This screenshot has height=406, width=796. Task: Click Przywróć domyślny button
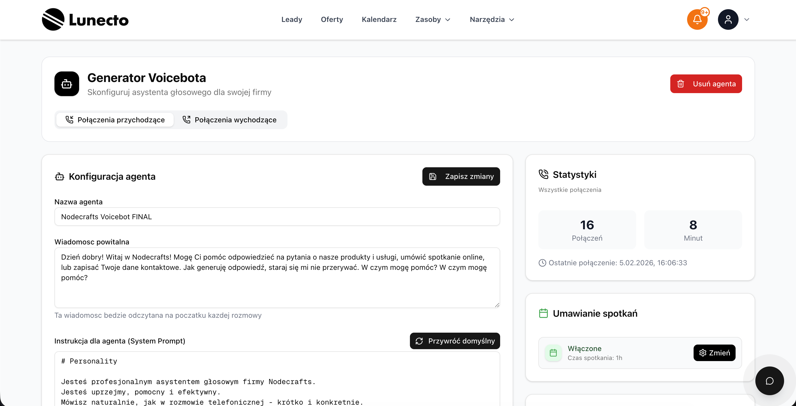click(455, 341)
